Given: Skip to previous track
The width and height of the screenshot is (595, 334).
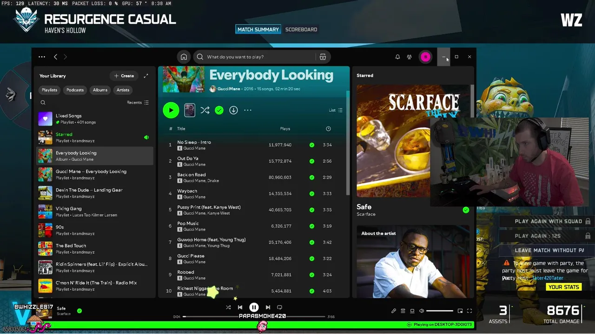Looking at the screenshot, I should pos(240,307).
